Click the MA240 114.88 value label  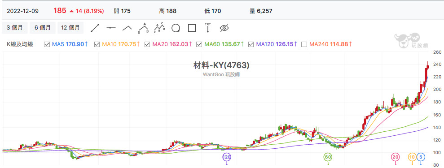(x=330, y=44)
